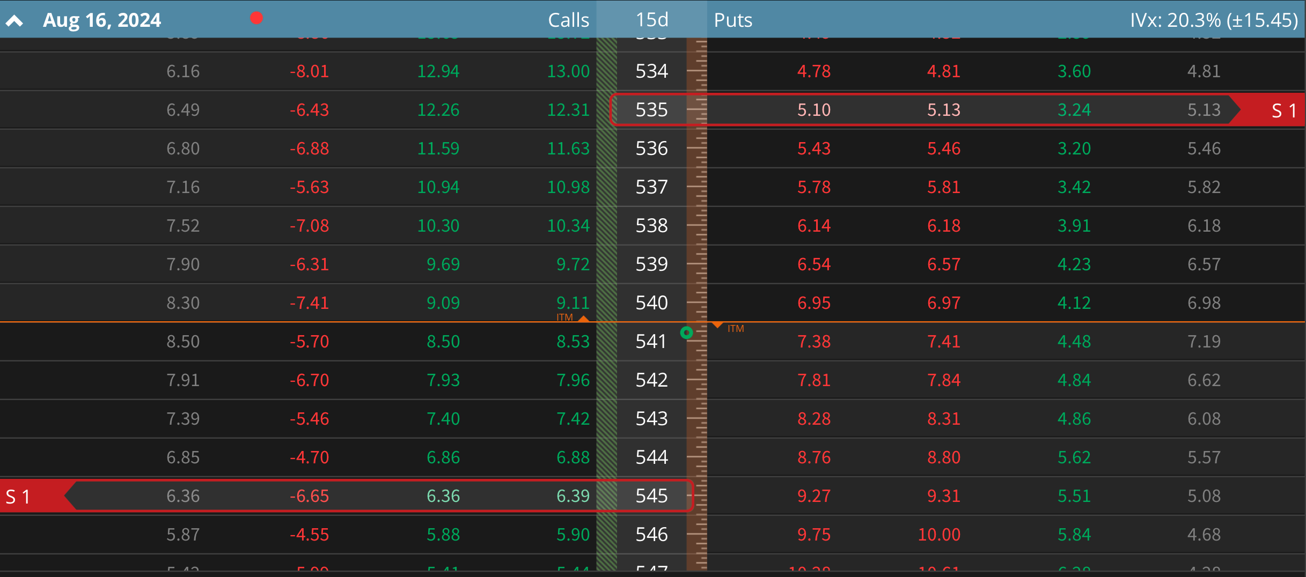Click the green hatched strike ladder column
Screen dimensions: 1306x577
606,268
